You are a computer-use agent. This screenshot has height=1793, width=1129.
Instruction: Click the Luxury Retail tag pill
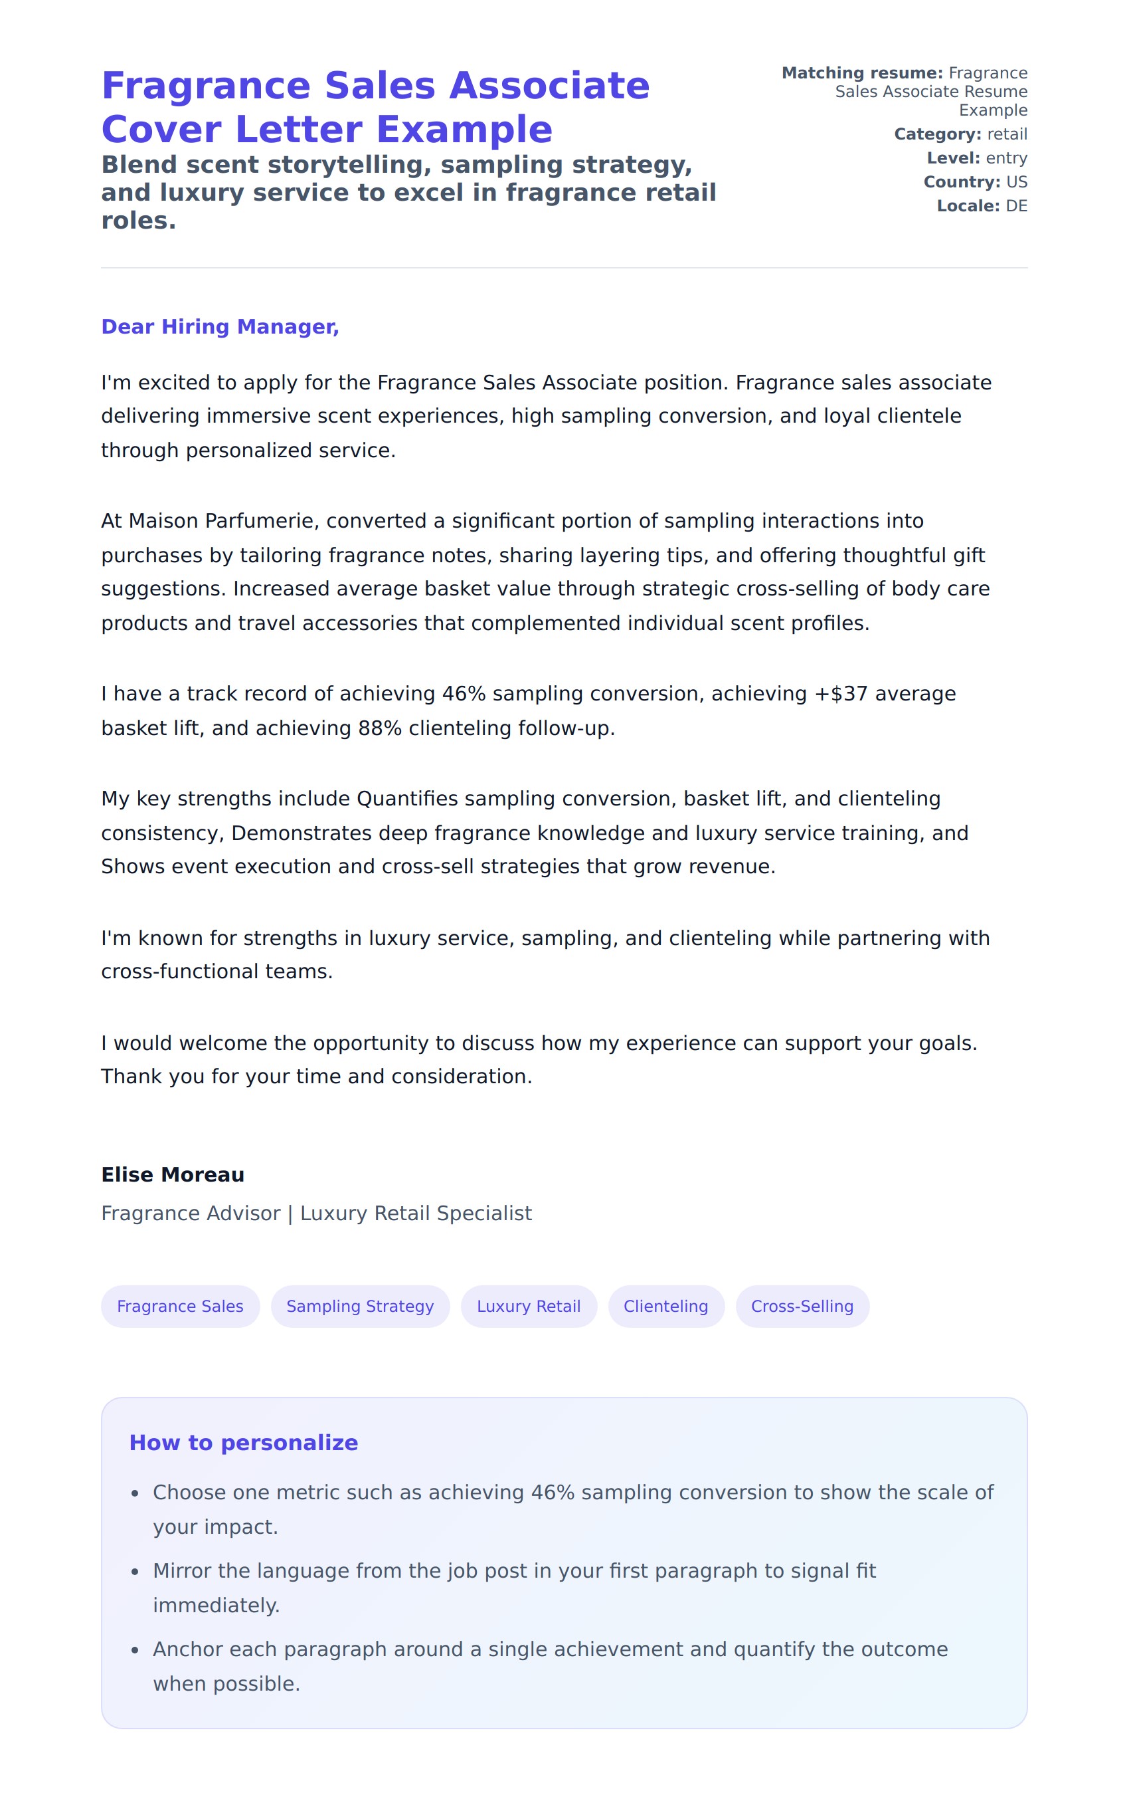point(529,1306)
